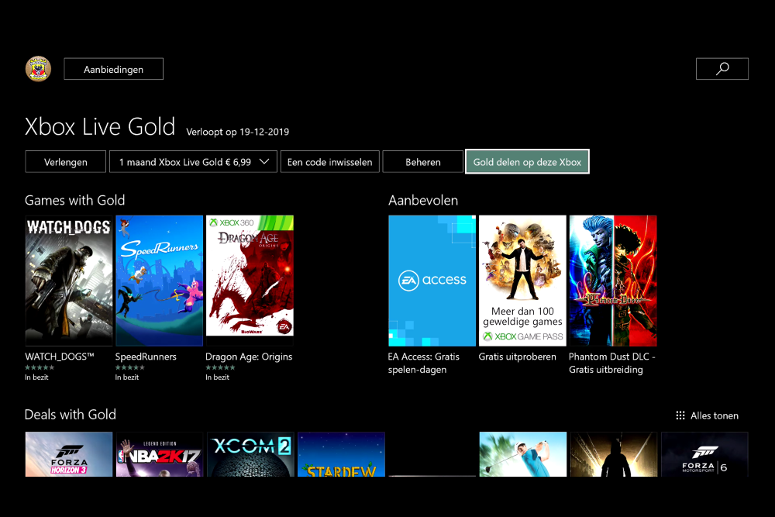Click the Verlengen button

[65, 162]
